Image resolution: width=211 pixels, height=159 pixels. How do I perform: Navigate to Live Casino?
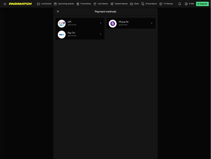click(x=101, y=4)
